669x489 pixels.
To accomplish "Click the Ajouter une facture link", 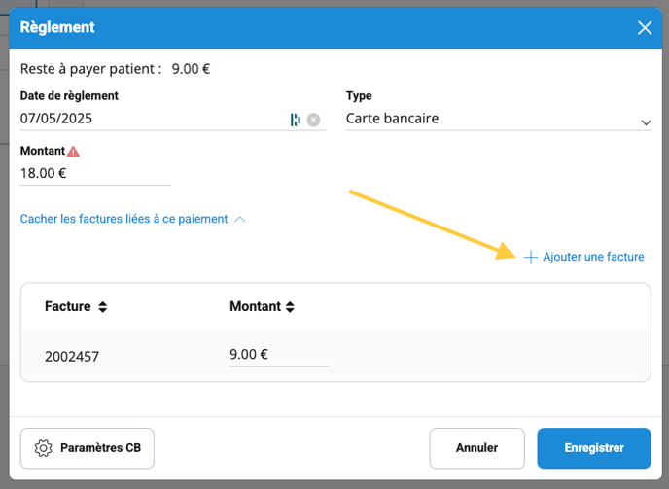I will [x=593, y=258].
